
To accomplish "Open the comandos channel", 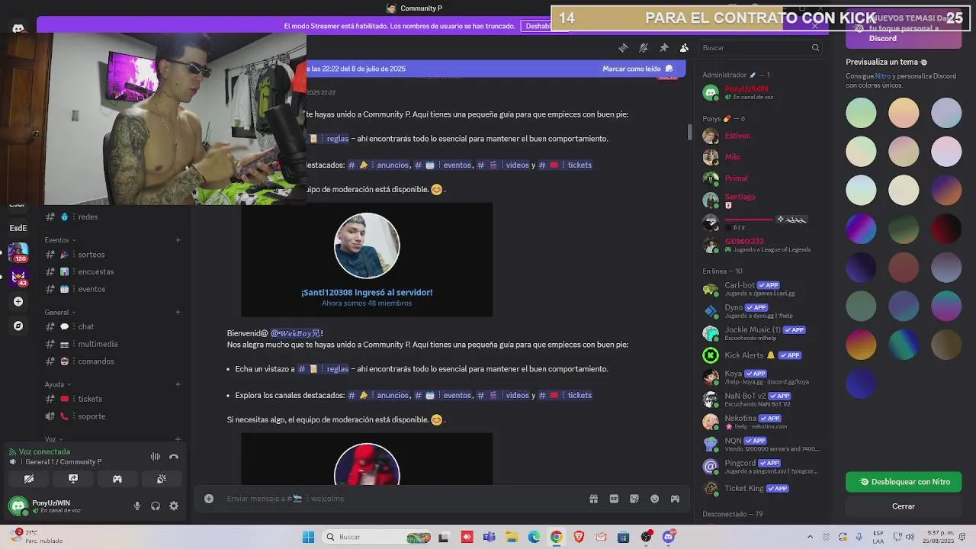I will point(113,361).
